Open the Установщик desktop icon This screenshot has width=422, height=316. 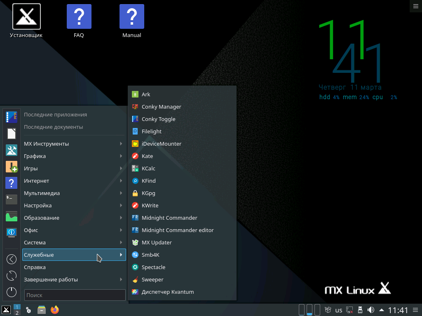point(26,21)
